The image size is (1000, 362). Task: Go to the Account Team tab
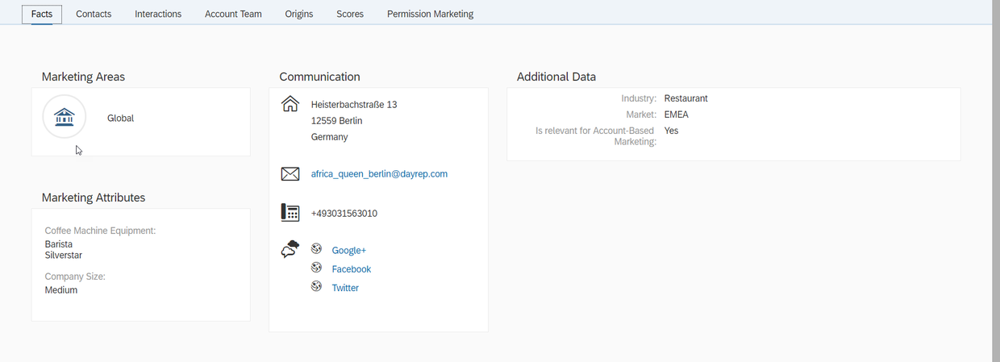coord(233,14)
